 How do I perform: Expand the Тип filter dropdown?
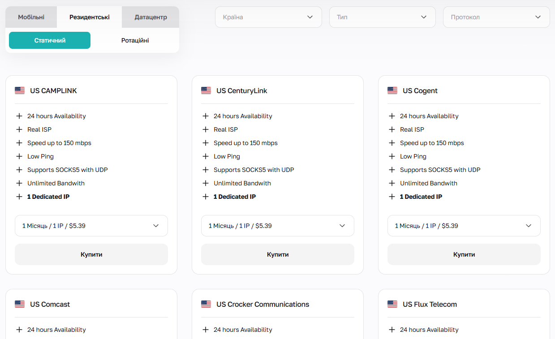(382, 17)
